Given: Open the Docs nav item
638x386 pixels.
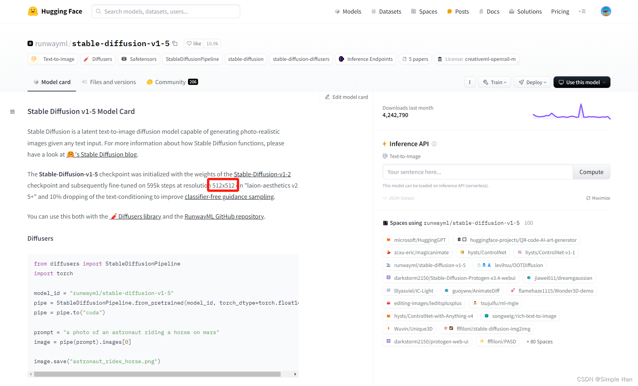Looking at the screenshot, I should tap(489, 12).
